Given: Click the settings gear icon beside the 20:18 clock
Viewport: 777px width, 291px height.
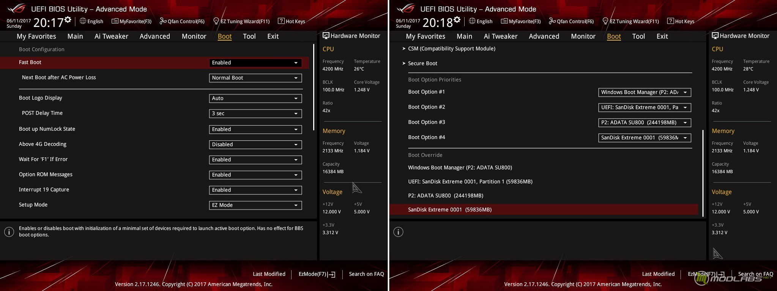Looking at the screenshot, I should click(457, 19).
